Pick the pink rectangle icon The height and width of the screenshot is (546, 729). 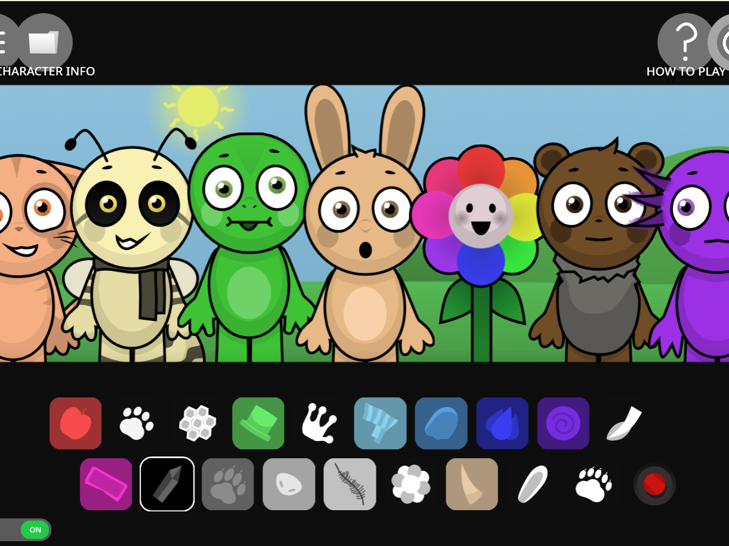(x=106, y=484)
